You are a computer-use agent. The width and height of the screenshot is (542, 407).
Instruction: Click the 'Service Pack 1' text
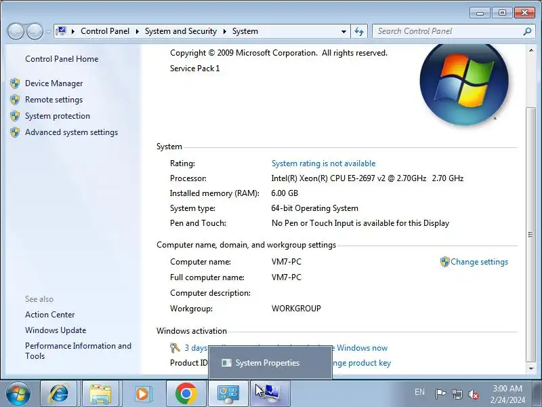[x=194, y=69]
